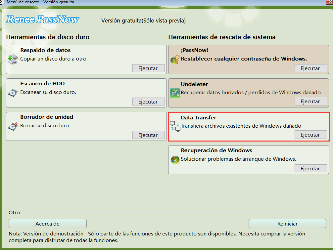Open the Acerca de dialog
The width and height of the screenshot is (333, 250).
tap(48, 224)
